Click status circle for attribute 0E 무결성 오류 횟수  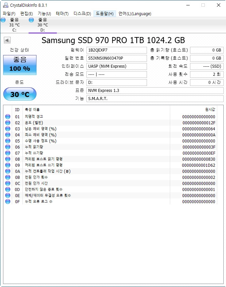[8, 195]
